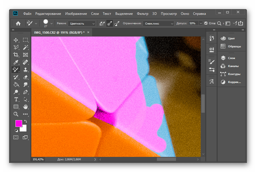Enable Sampling: Continuous eyedropper option
This screenshot has width=256, height=172.
(102, 24)
